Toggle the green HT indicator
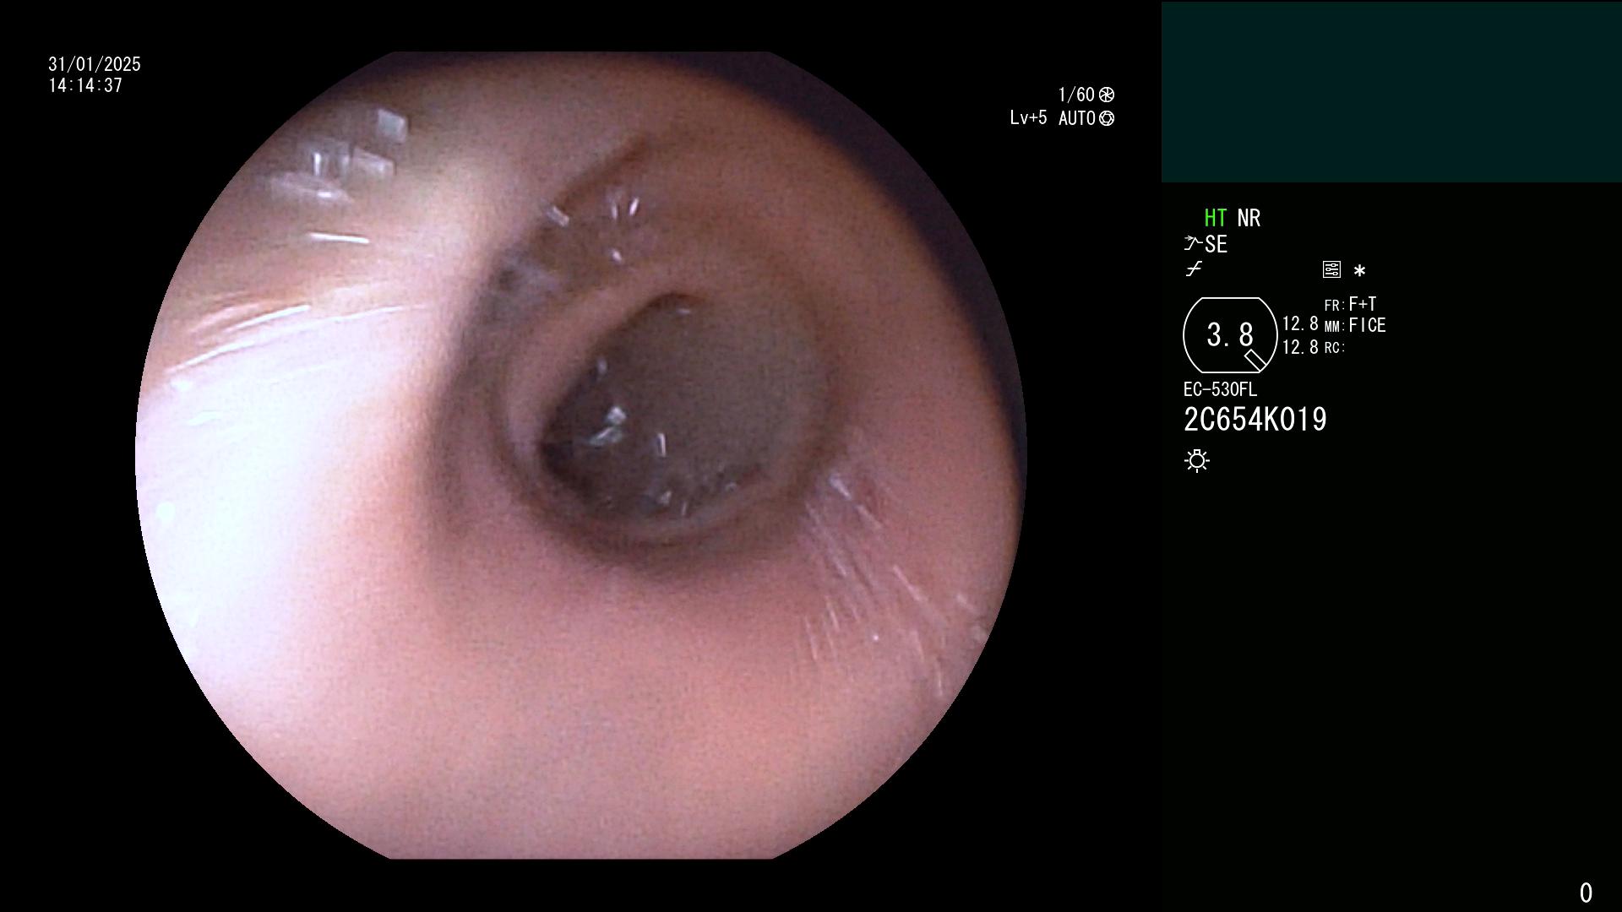1622x912 pixels. click(1215, 218)
